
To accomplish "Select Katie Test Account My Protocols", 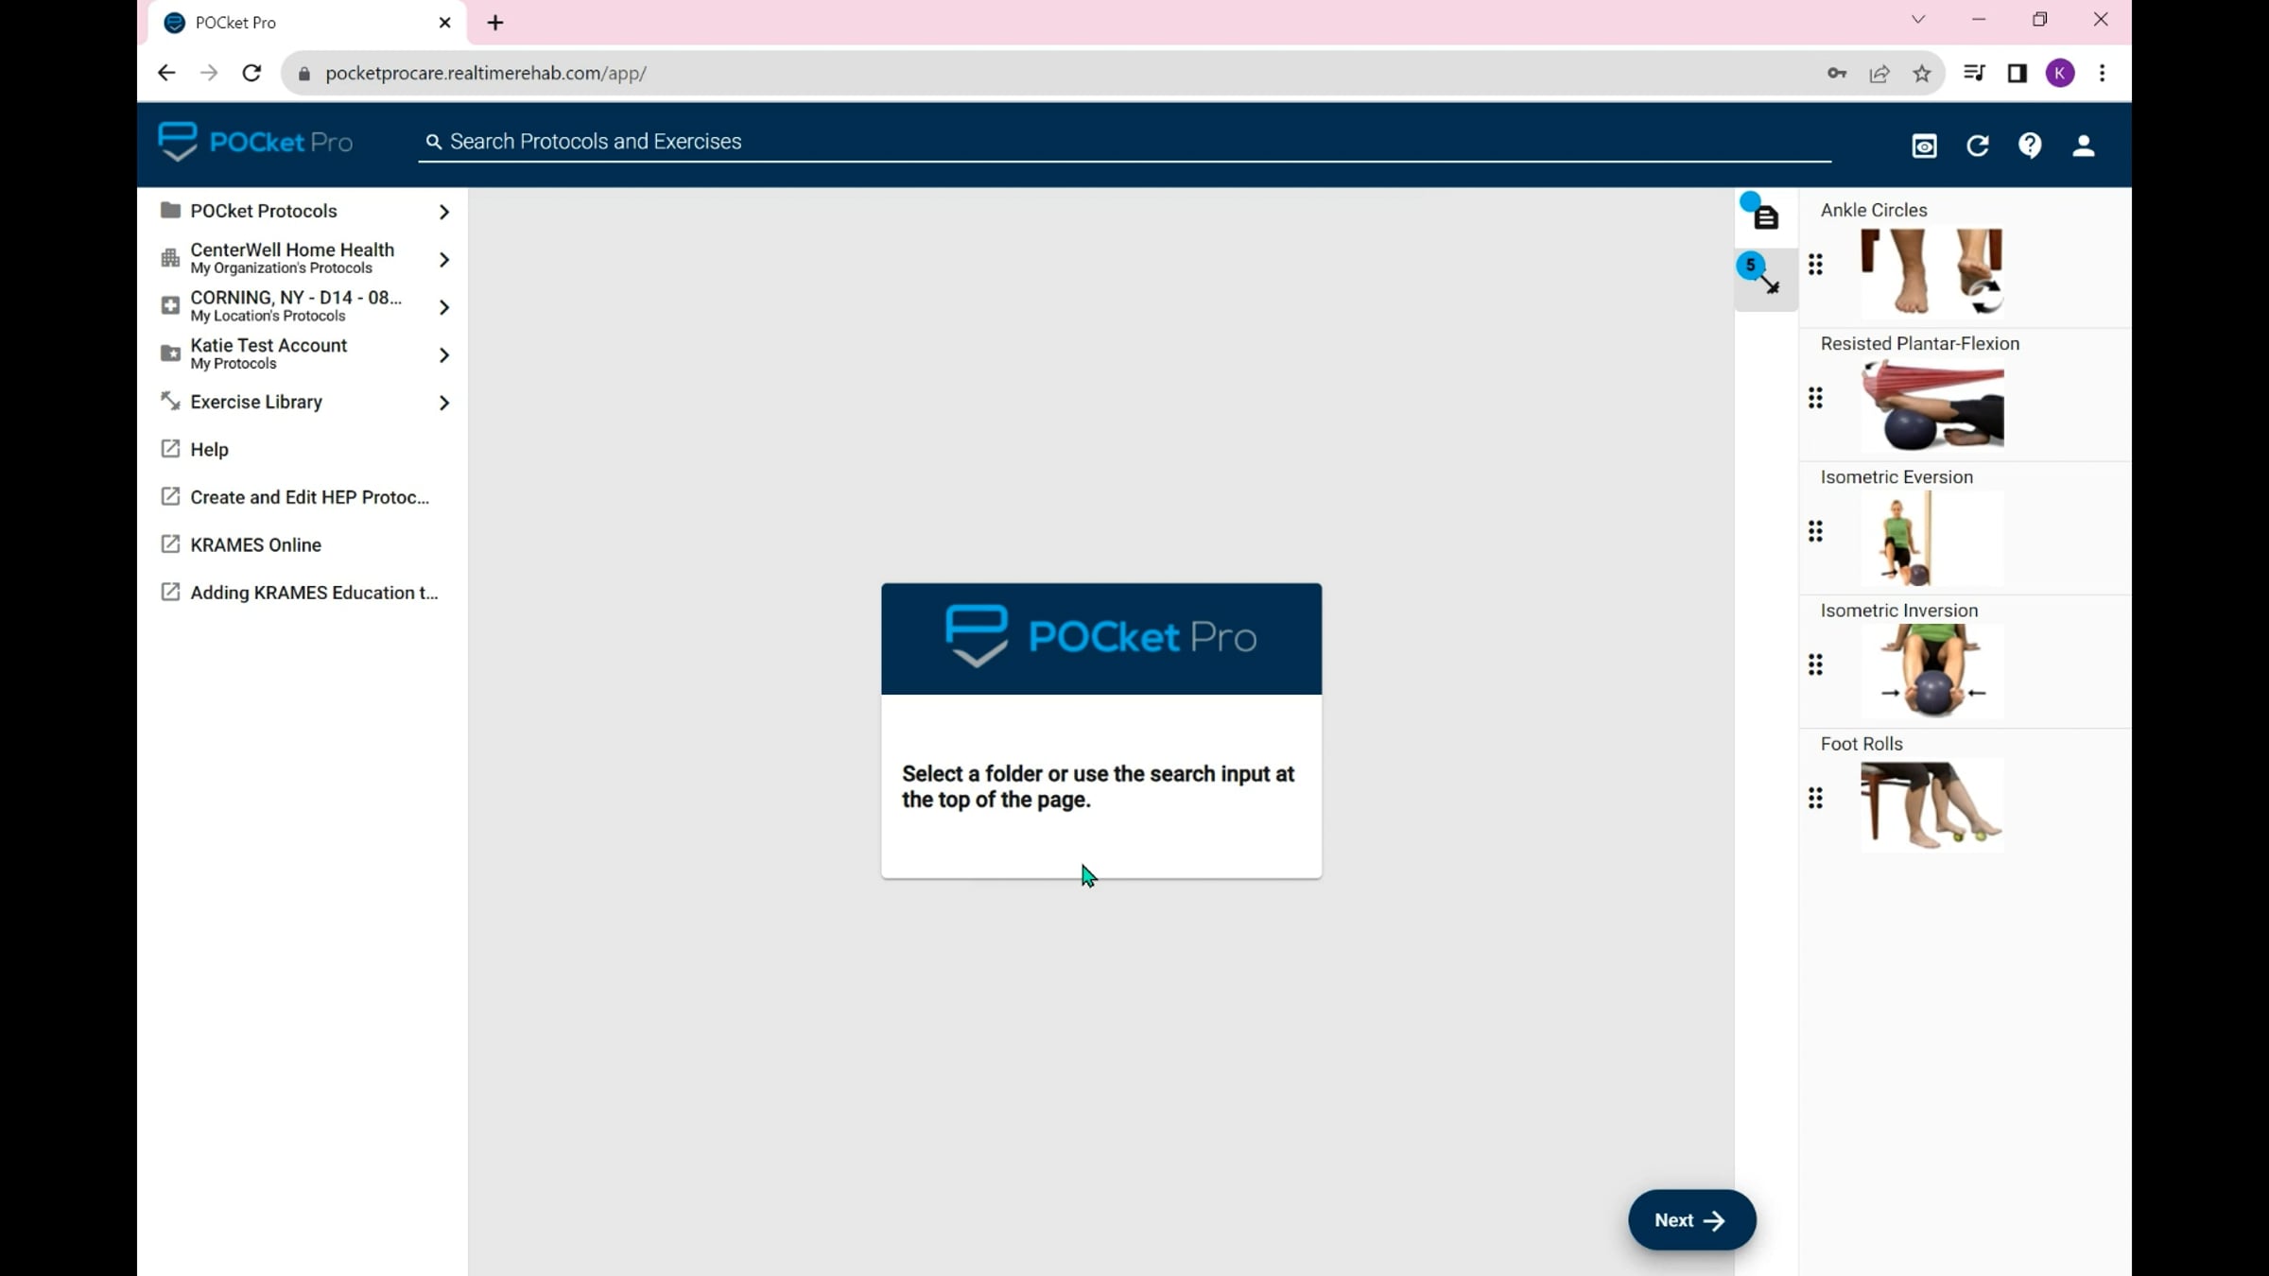I will [x=303, y=353].
